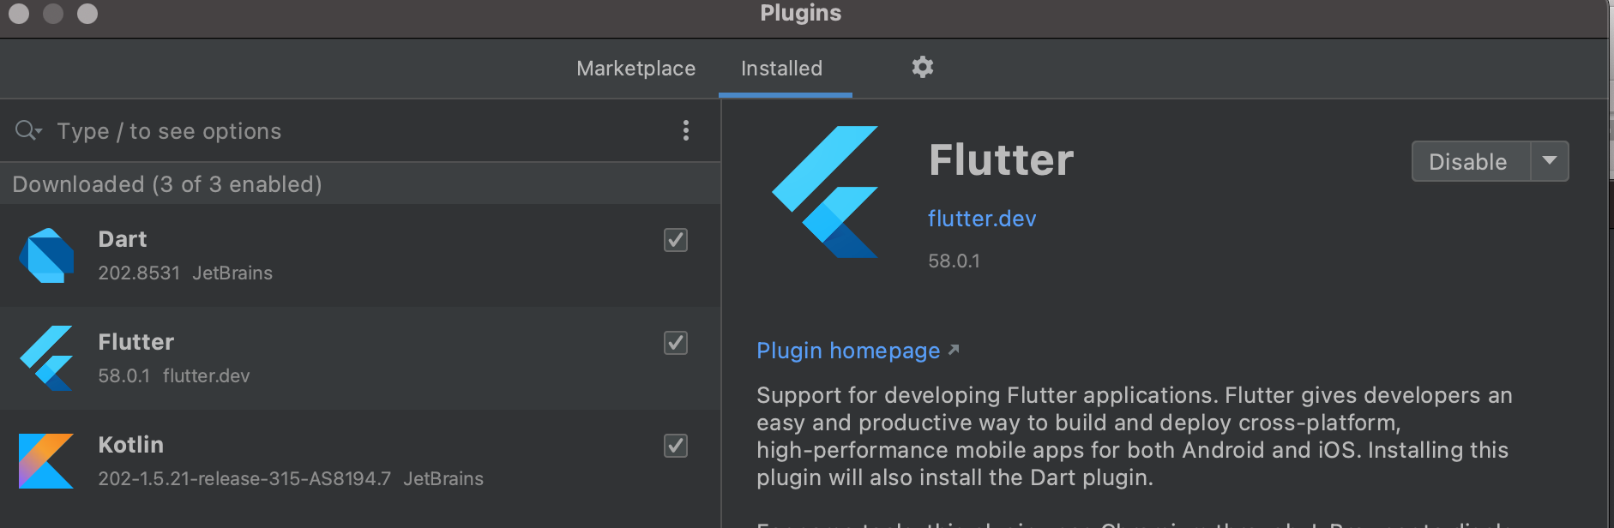Screen dimensions: 1614x528
Task: Click the Kotlin plugin logo icon
Action: tap(46, 461)
